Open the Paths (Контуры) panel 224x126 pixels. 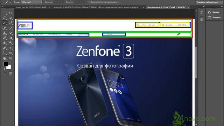point(214,17)
